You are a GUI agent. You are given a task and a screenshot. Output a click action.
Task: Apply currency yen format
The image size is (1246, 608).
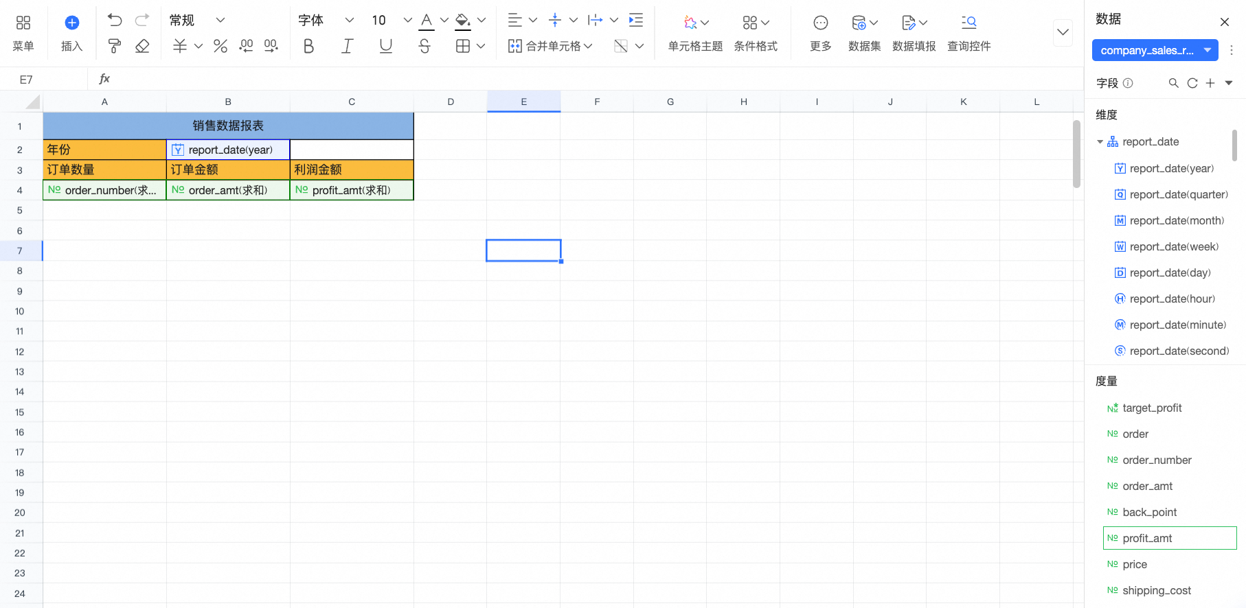180,46
